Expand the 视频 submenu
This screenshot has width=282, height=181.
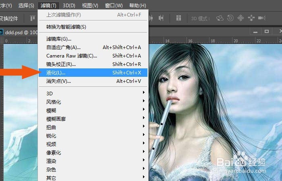pyautogui.click(x=93, y=144)
